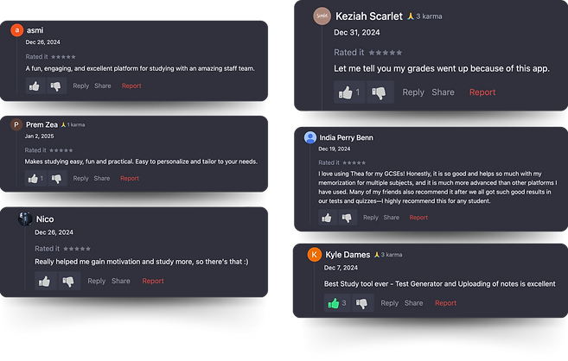Report Nico's review

(x=153, y=281)
